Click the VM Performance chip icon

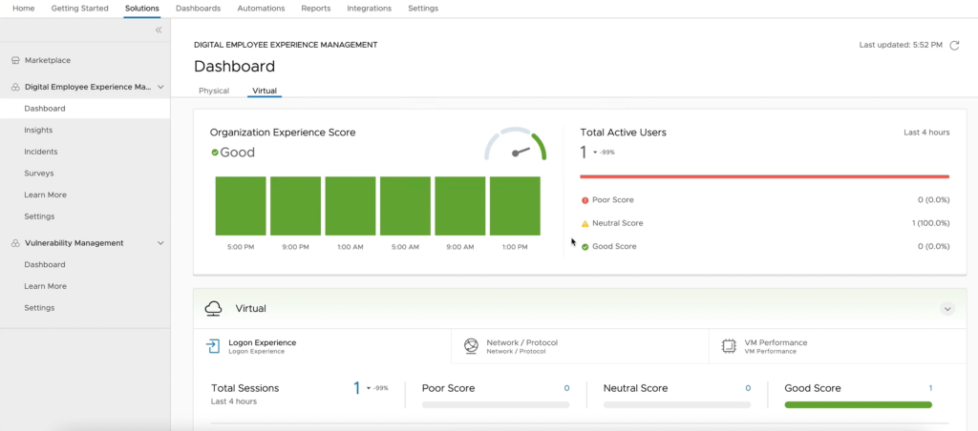[728, 346]
